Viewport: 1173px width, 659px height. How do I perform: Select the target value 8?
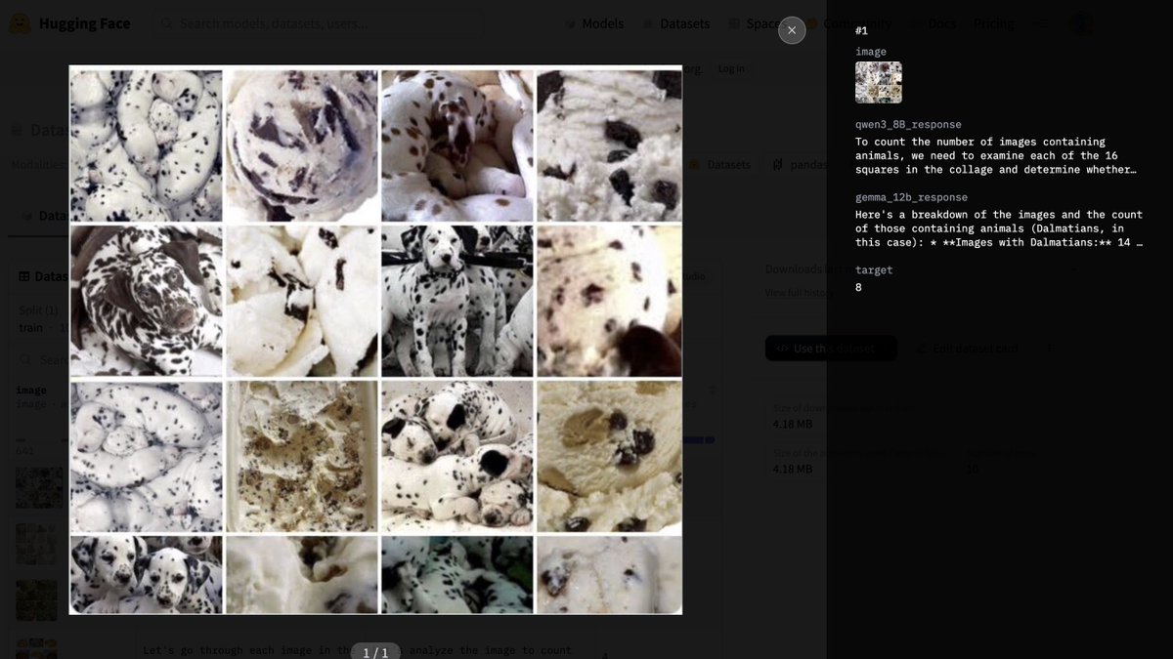[x=859, y=287]
